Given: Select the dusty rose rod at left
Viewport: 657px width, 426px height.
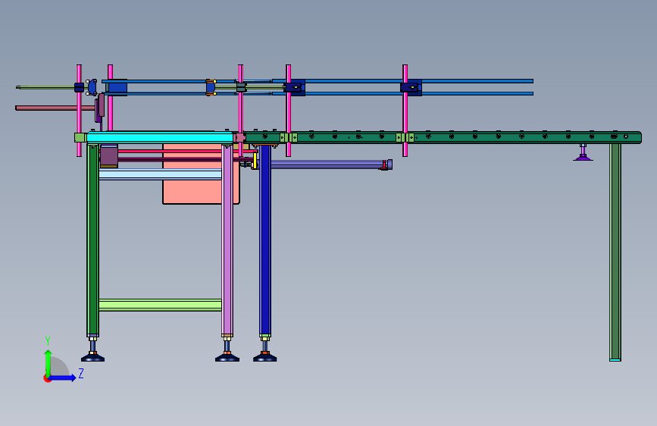Looking at the screenshot, I should 56,108.
